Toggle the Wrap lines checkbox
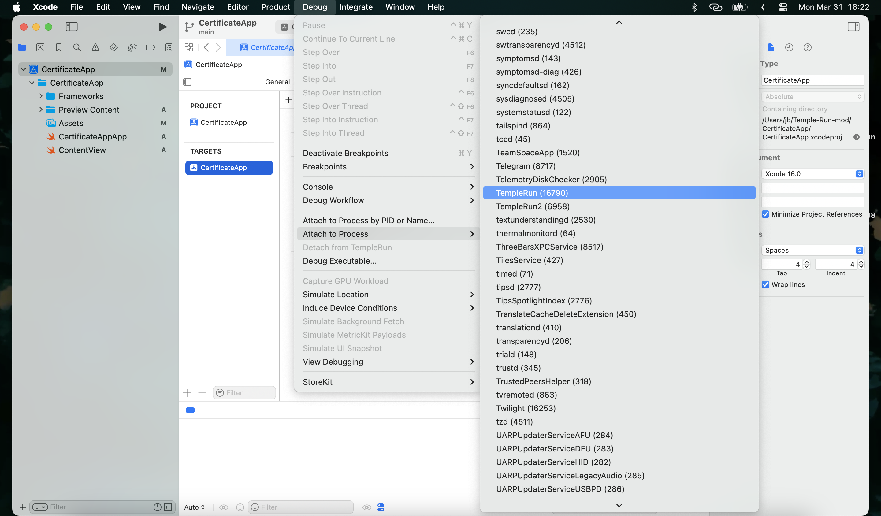The width and height of the screenshot is (881, 516). coord(765,284)
